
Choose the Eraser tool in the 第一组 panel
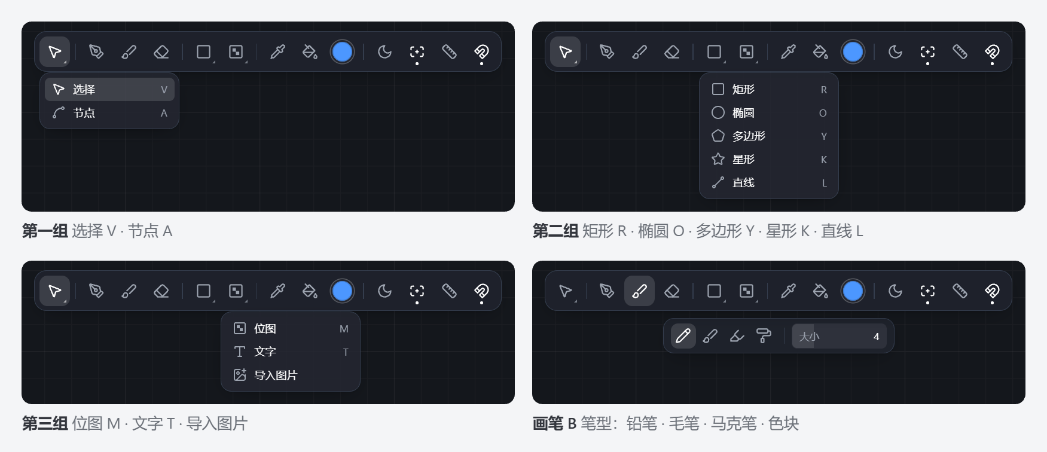point(161,52)
